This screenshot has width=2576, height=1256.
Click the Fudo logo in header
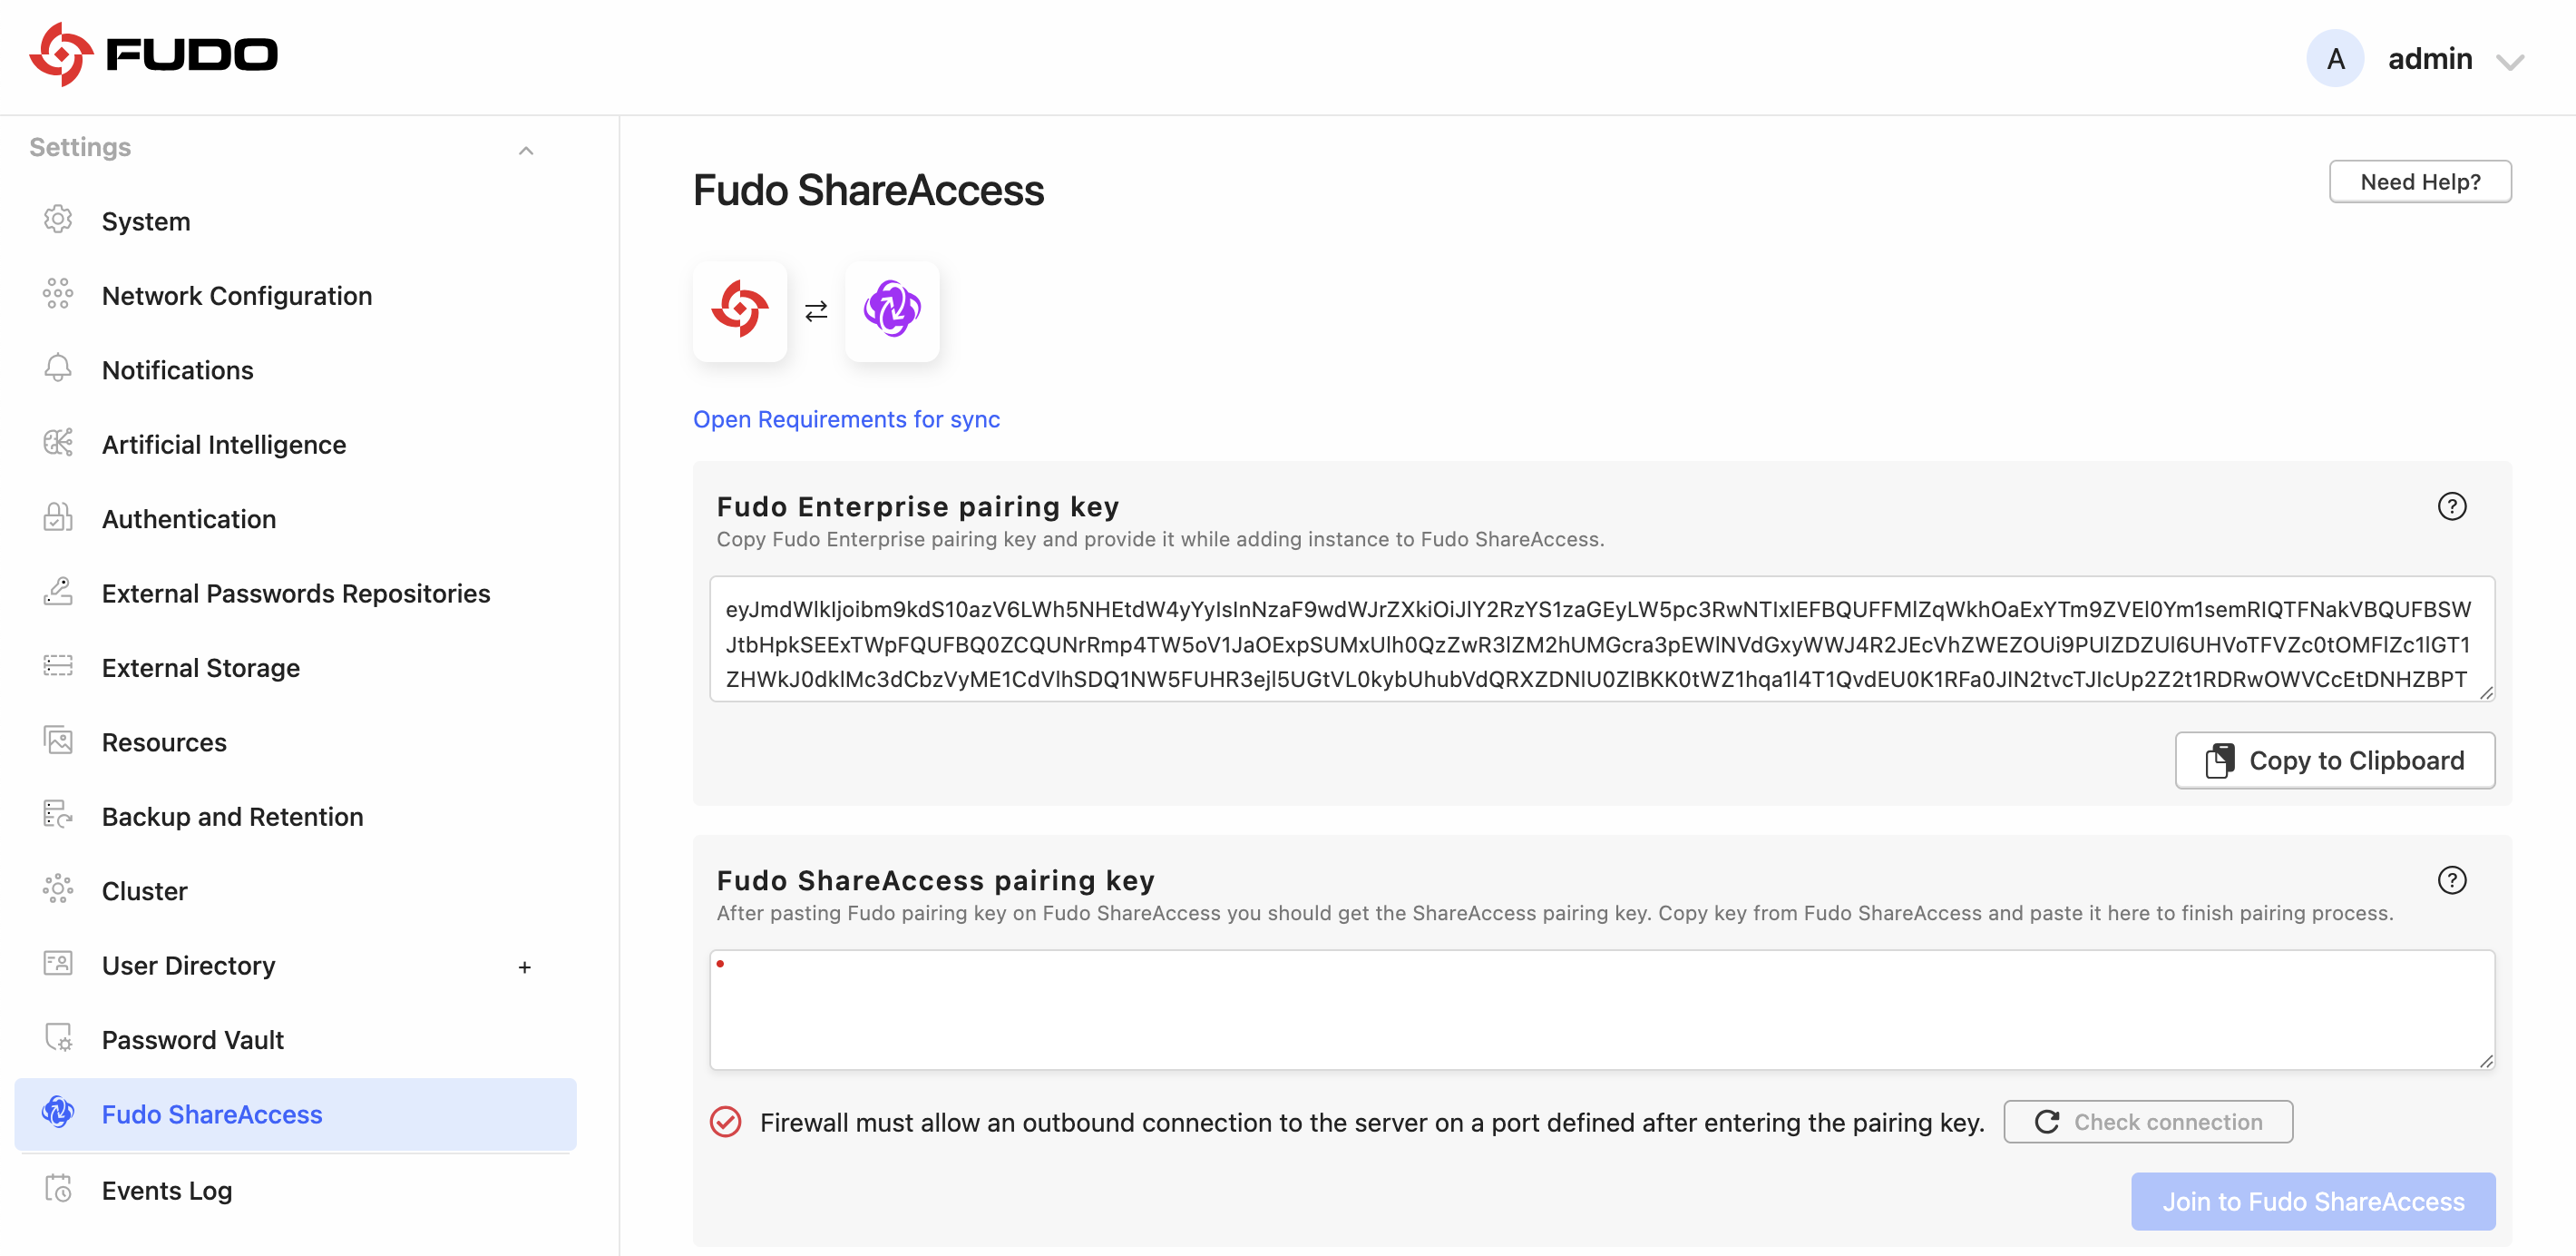pyautogui.click(x=153, y=55)
